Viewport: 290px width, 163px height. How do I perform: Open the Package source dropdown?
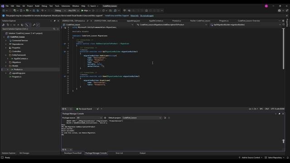89,118
